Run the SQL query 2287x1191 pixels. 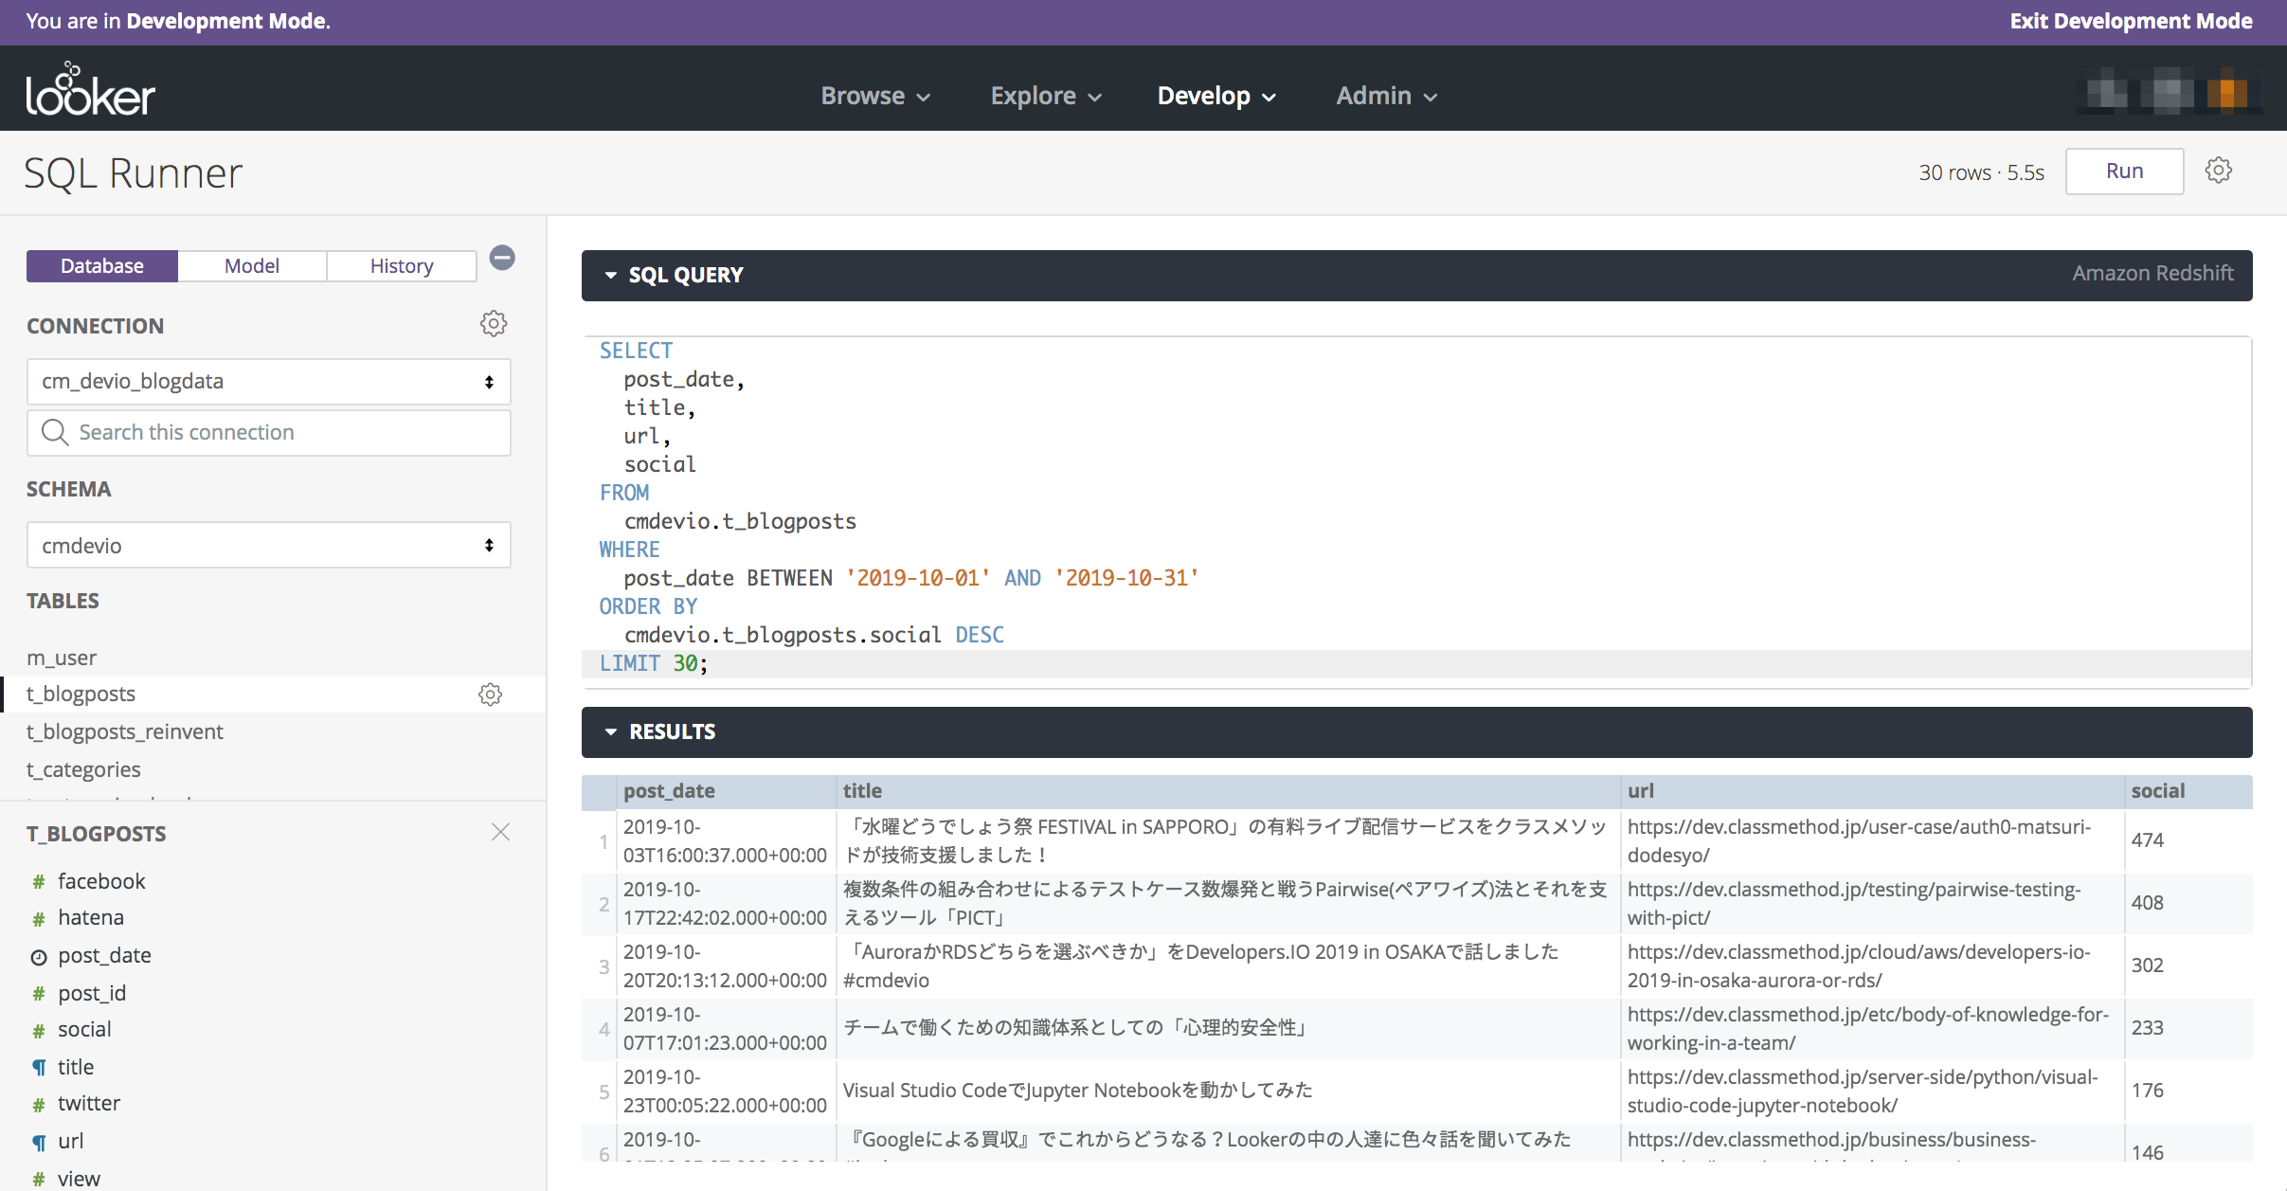2122,171
